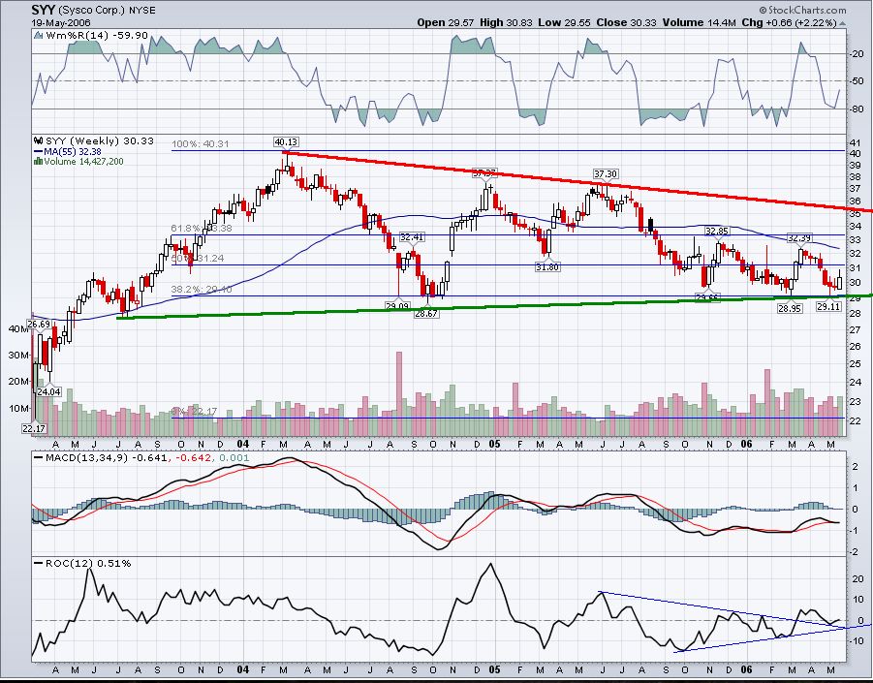Screen dimensions: 873x683
Task: Click the small triangle after Chg +2.22%
Action: click(842, 23)
